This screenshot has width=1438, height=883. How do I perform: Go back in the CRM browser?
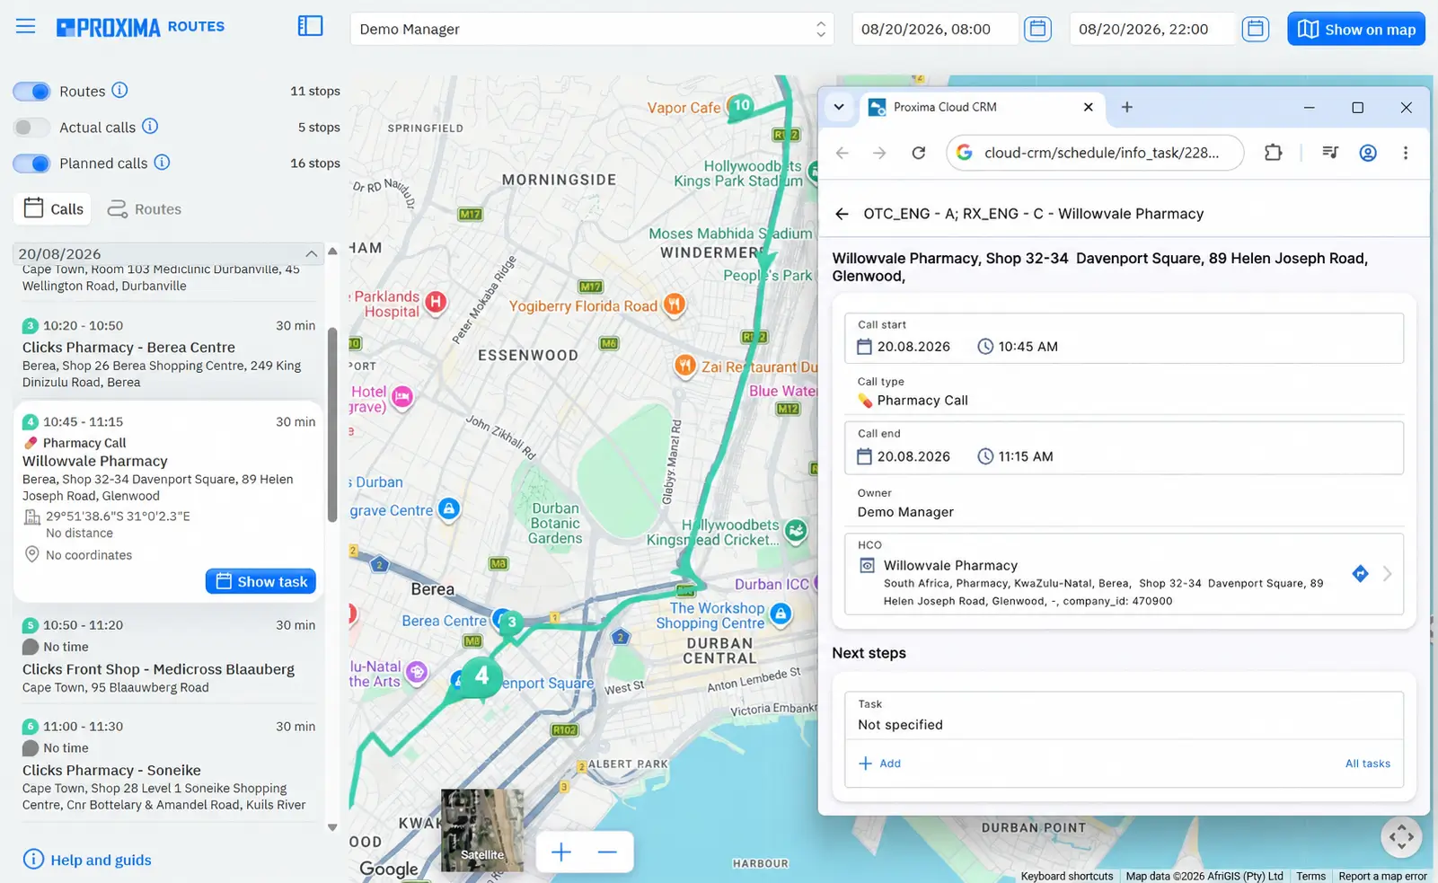842,153
